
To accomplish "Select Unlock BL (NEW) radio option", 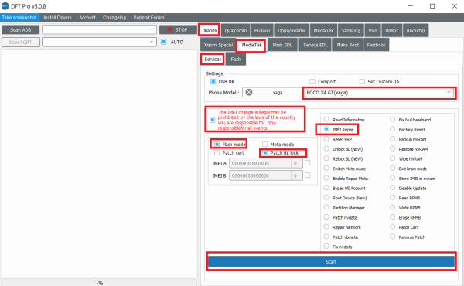I will 326,148.
